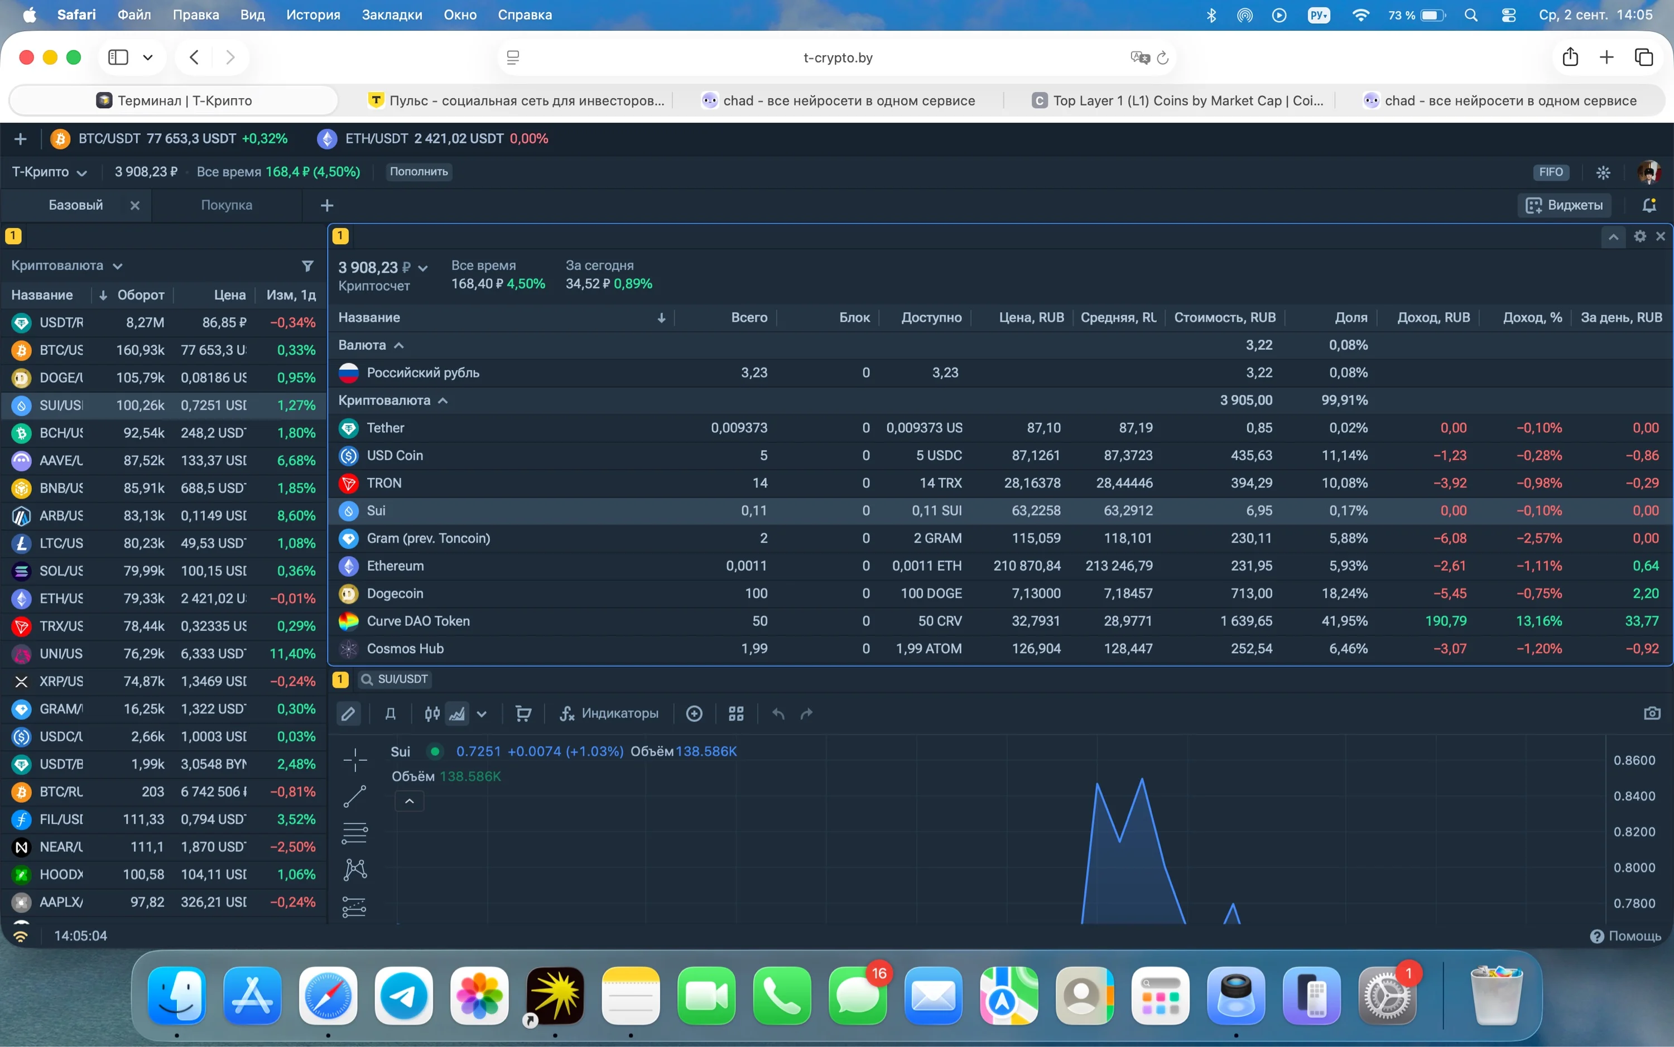
Task: Open the Закладки menu
Action: point(392,15)
